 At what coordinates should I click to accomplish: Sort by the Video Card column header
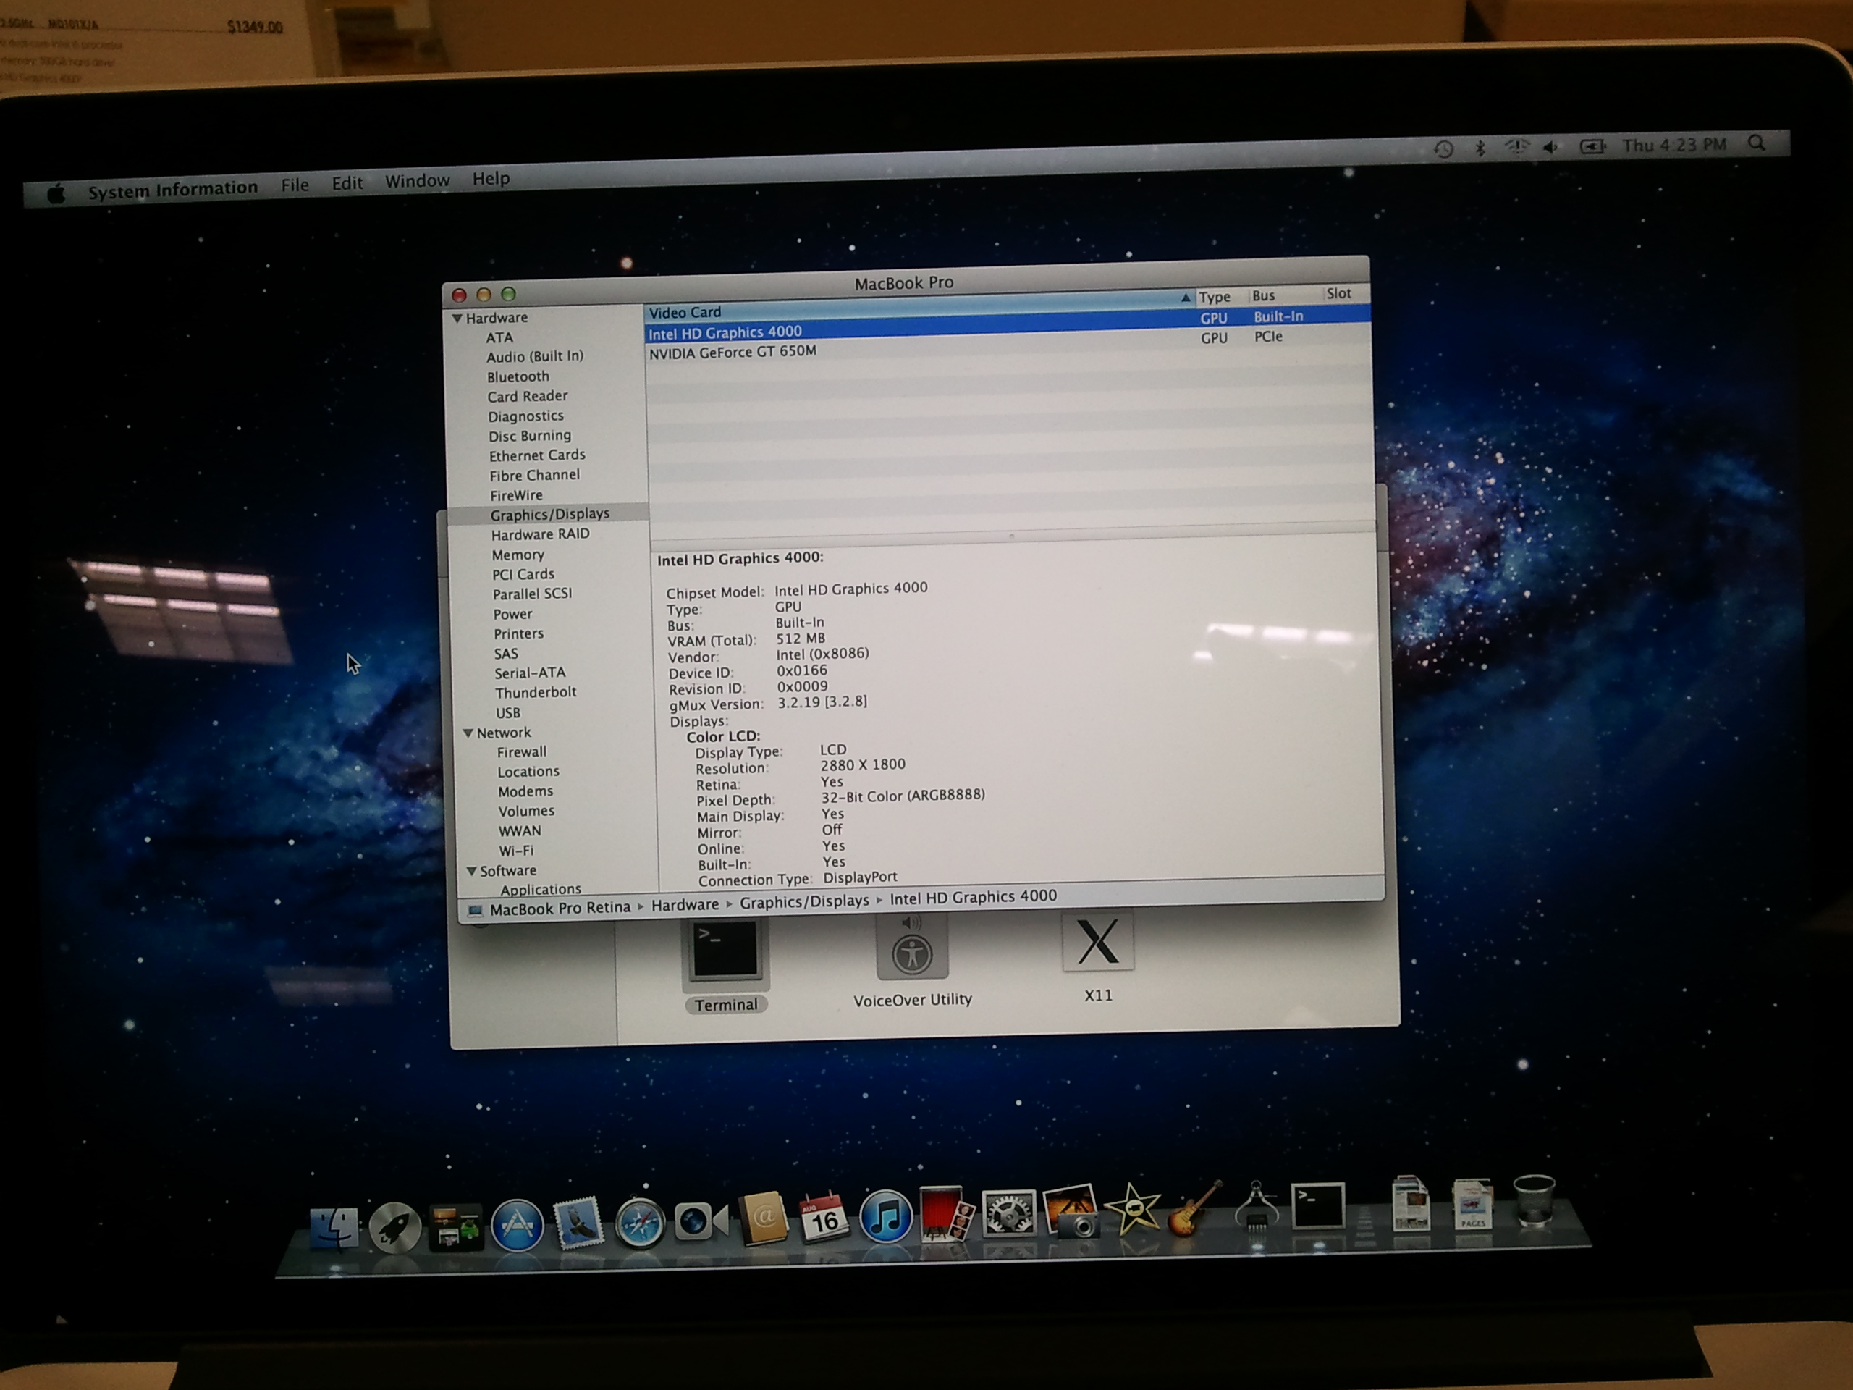[920, 305]
